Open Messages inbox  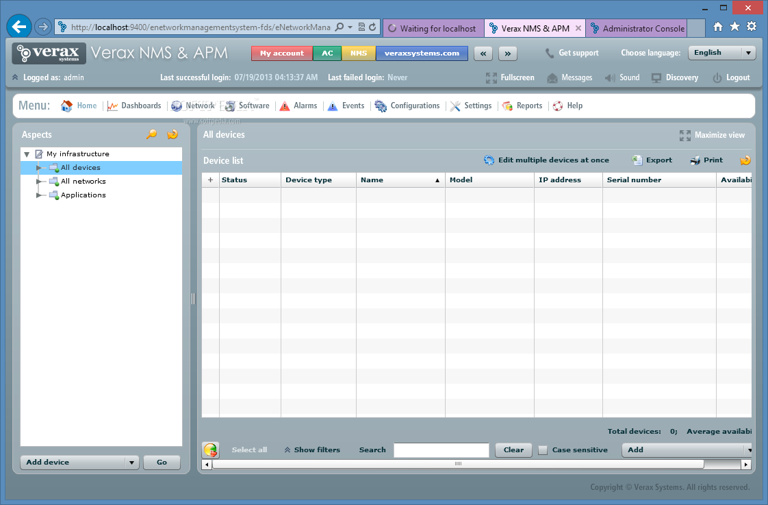[569, 77]
